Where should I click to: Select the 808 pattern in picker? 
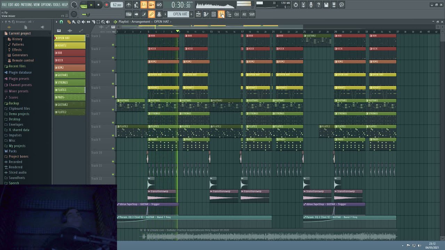point(70,53)
